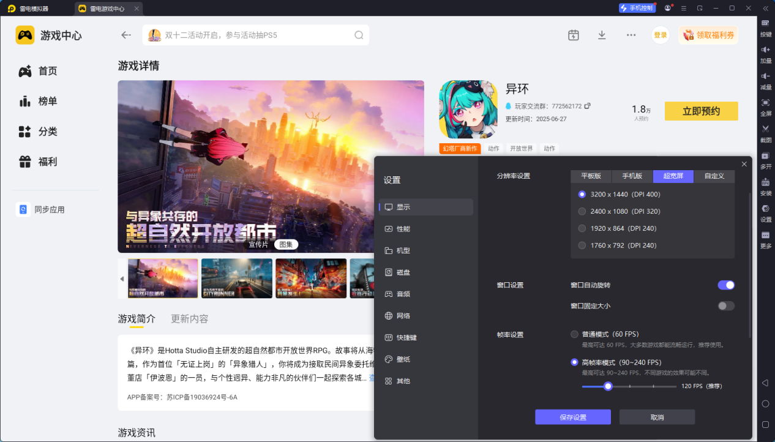The image size is (775, 442).
Task: Click the search input field
Action: tap(256, 35)
